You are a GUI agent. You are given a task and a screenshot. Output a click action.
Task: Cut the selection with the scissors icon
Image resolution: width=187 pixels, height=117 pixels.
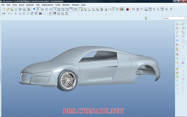pos(16,14)
